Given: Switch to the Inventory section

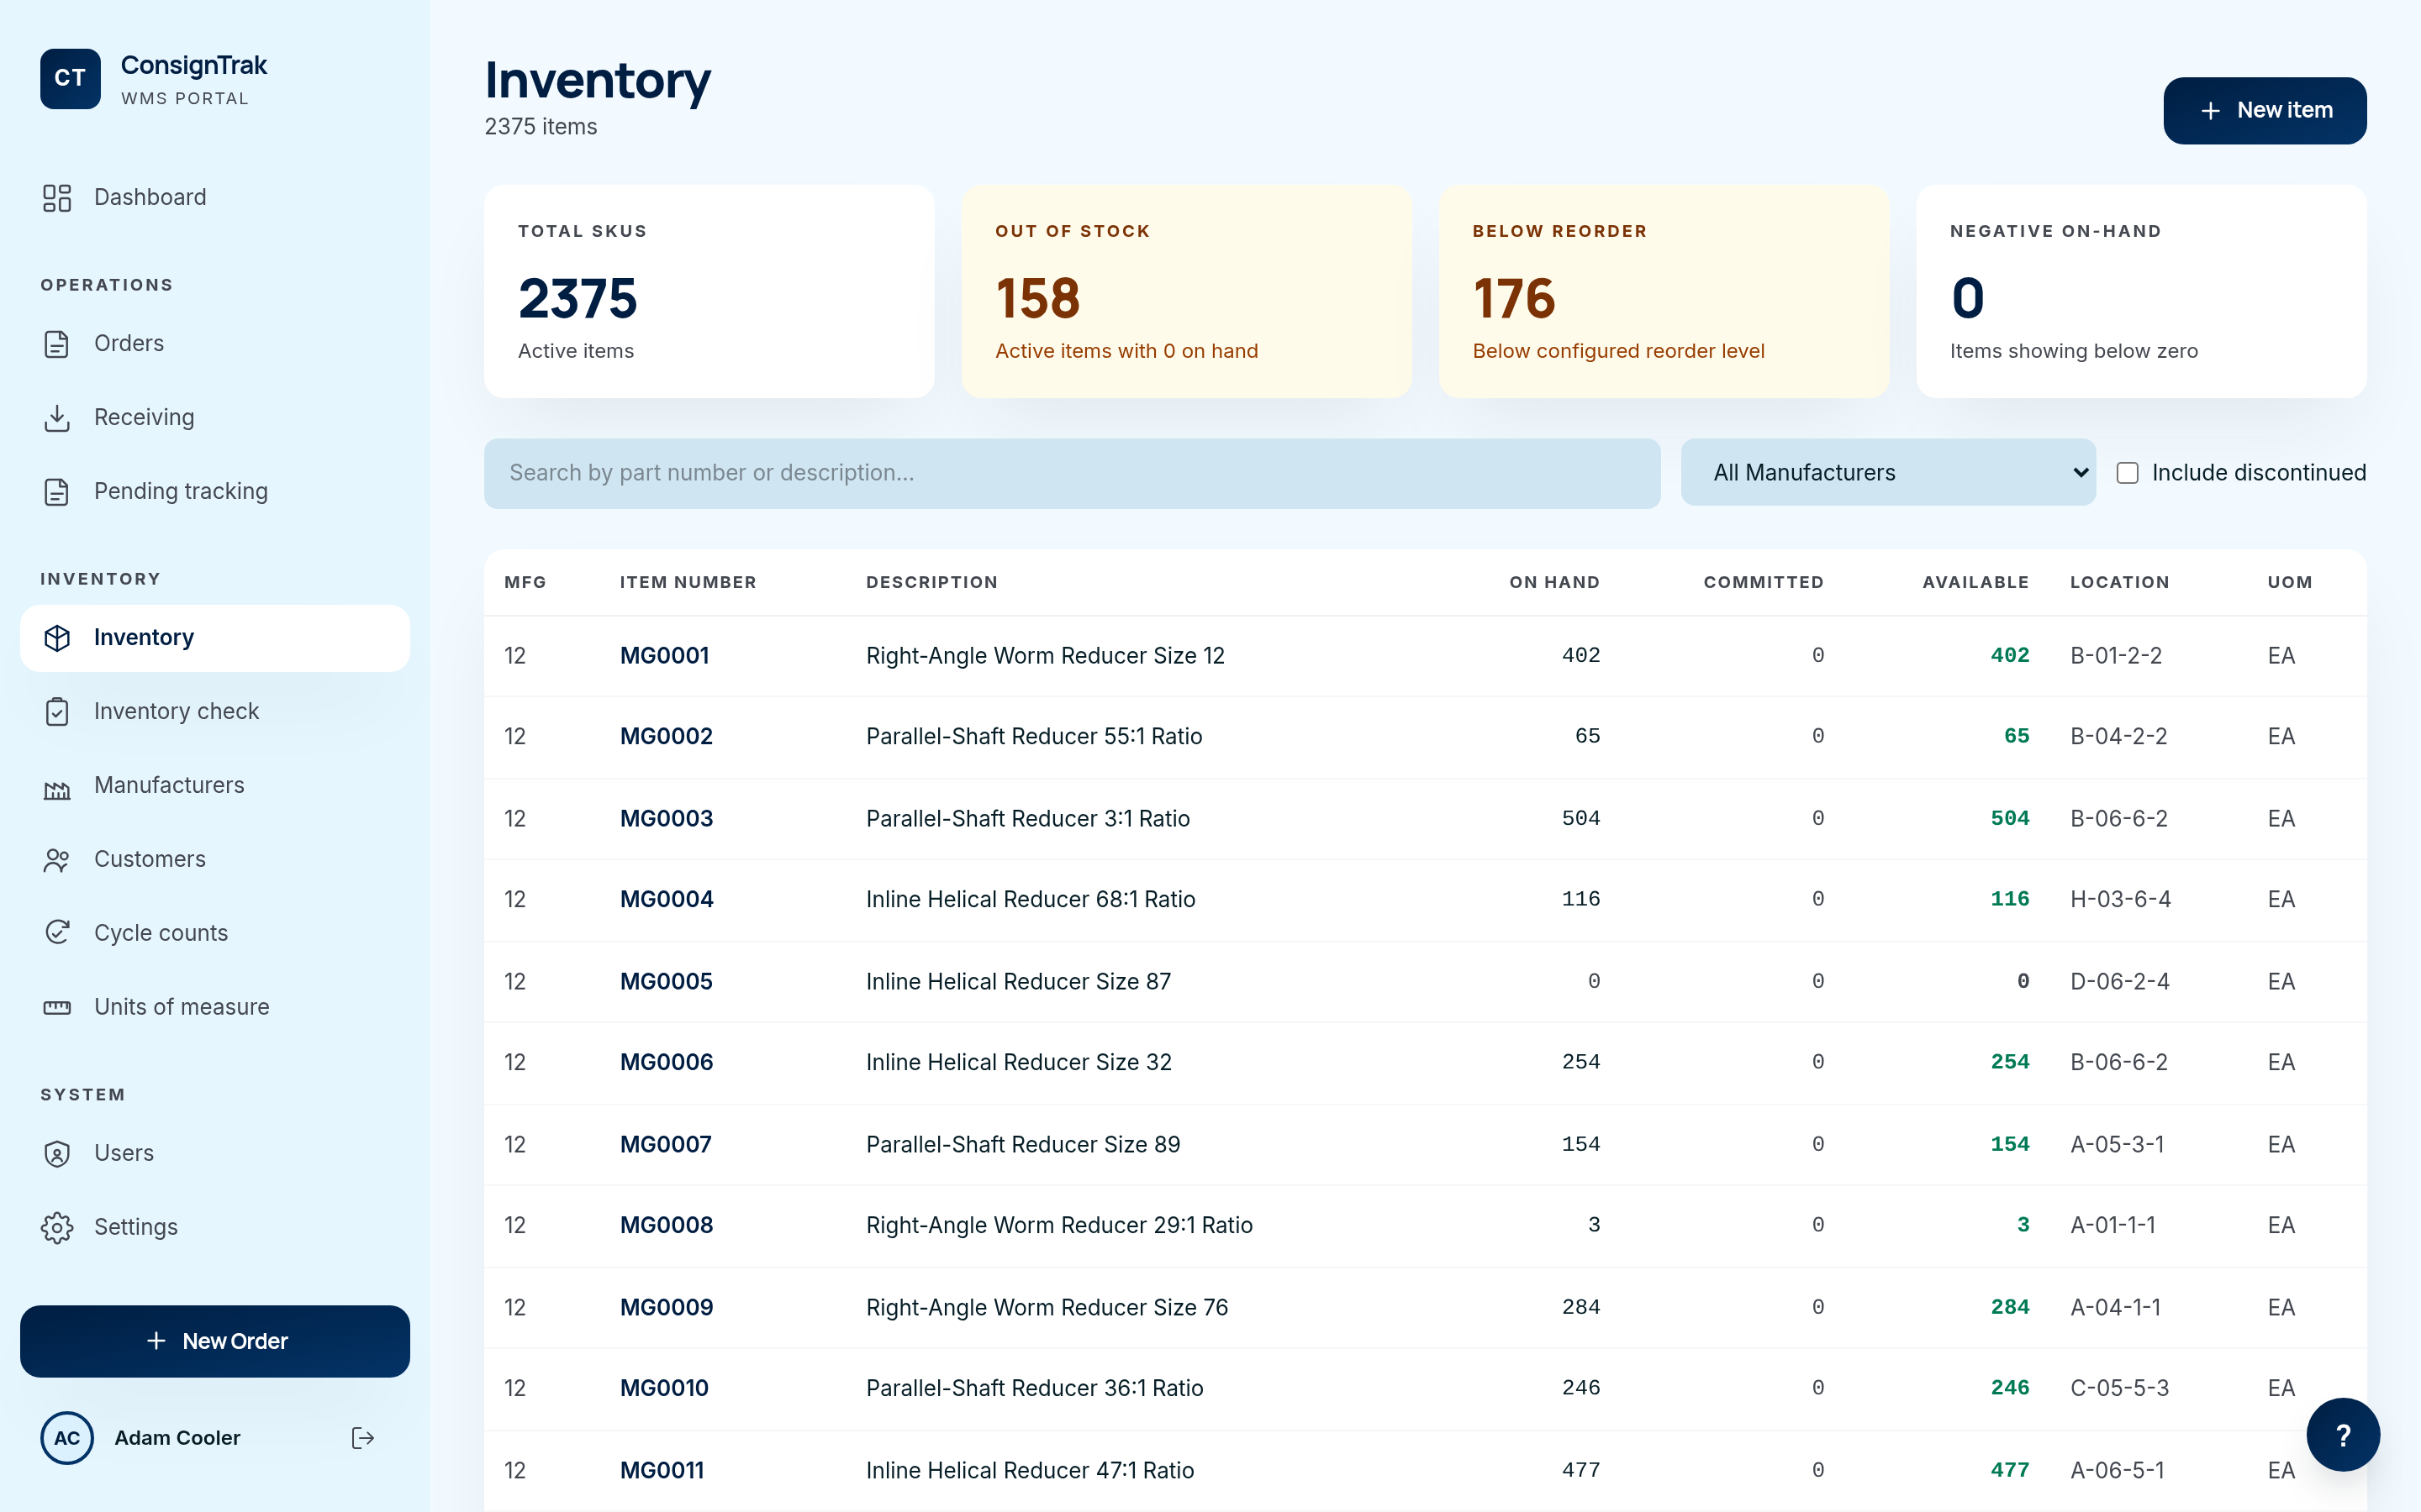Looking at the screenshot, I should 143,637.
